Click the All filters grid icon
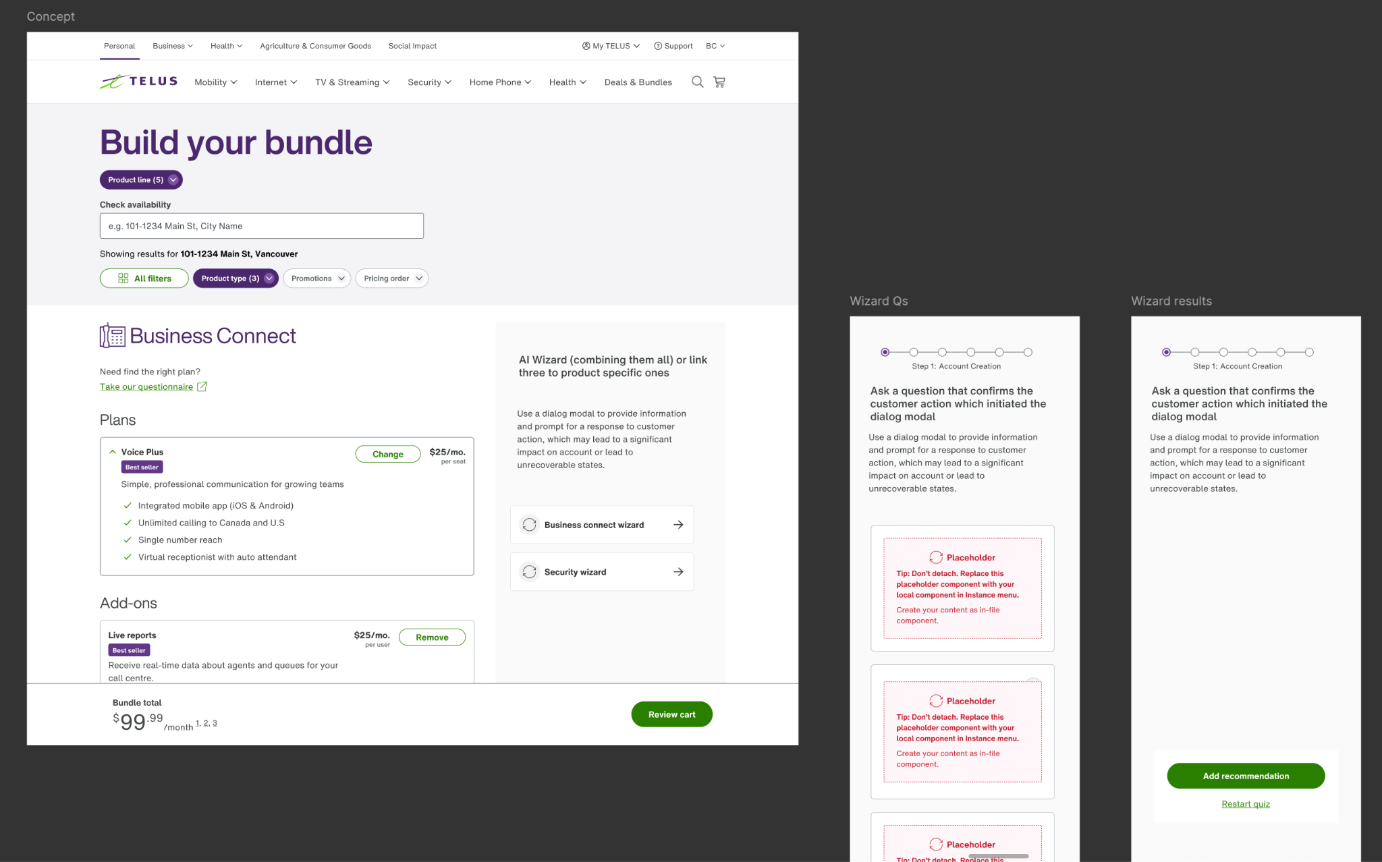This screenshot has width=1382, height=862. 123,279
